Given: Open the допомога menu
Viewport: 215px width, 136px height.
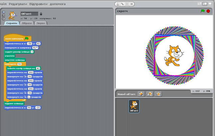Looking at the screenshot, I should (x=58, y=4).
